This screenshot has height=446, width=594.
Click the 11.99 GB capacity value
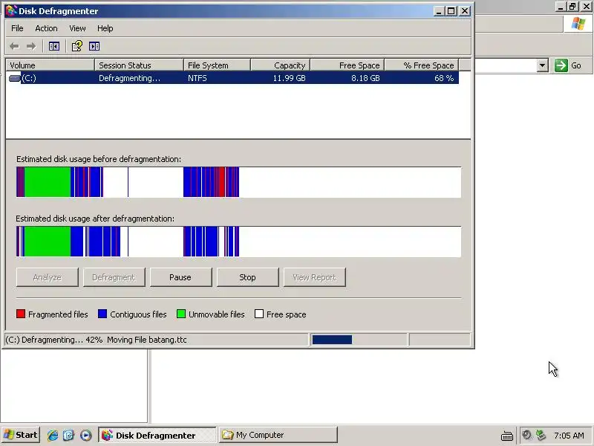289,78
